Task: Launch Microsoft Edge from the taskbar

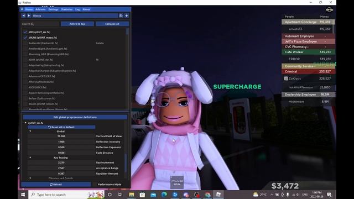Action: (x=164, y=195)
